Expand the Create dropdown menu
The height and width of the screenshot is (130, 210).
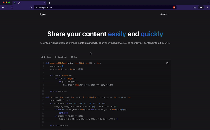click(x=165, y=14)
